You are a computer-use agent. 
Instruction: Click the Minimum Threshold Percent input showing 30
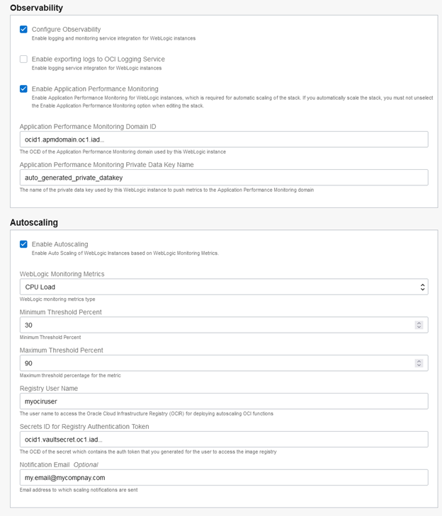pos(212,325)
